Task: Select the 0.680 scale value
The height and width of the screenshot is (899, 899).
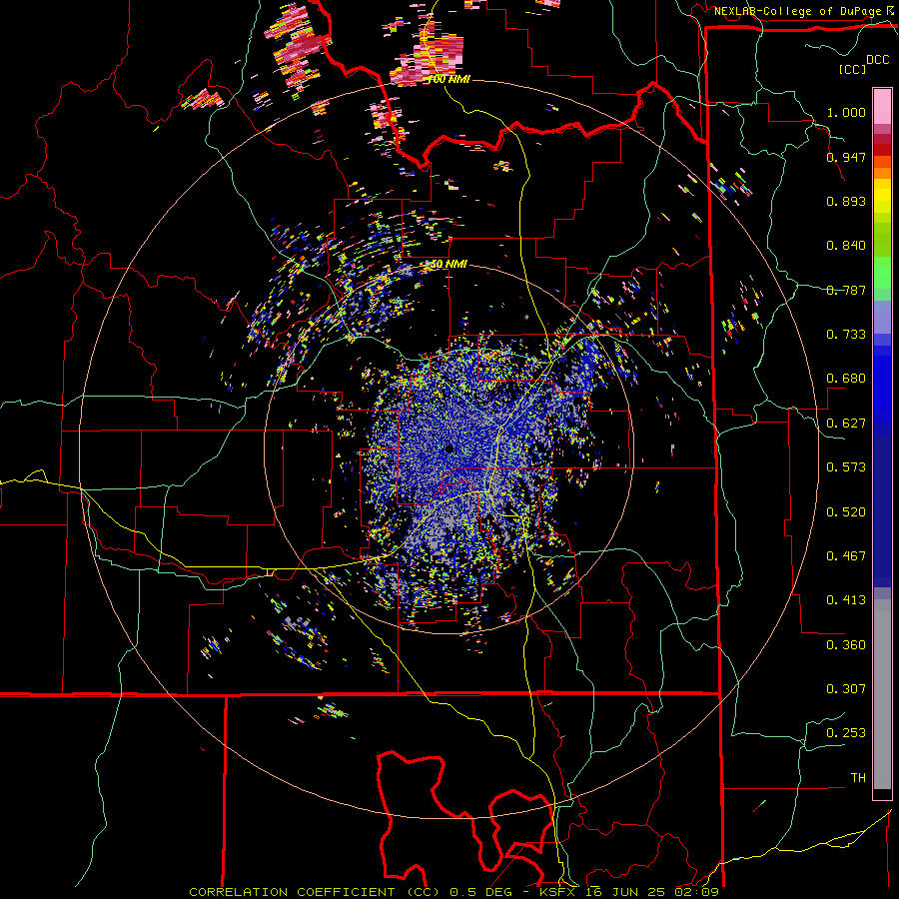Action: coord(846,379)
